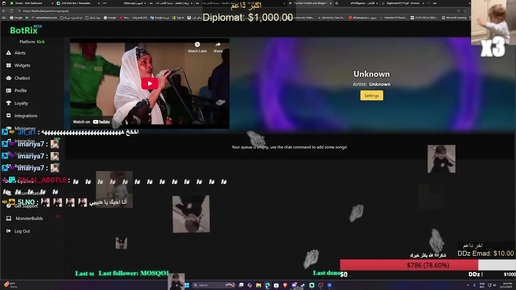Open the wheelofnames.com bookmark
The height and width of the screenshot is (290, 516).
pyautogui.click(x=44, y=18)
